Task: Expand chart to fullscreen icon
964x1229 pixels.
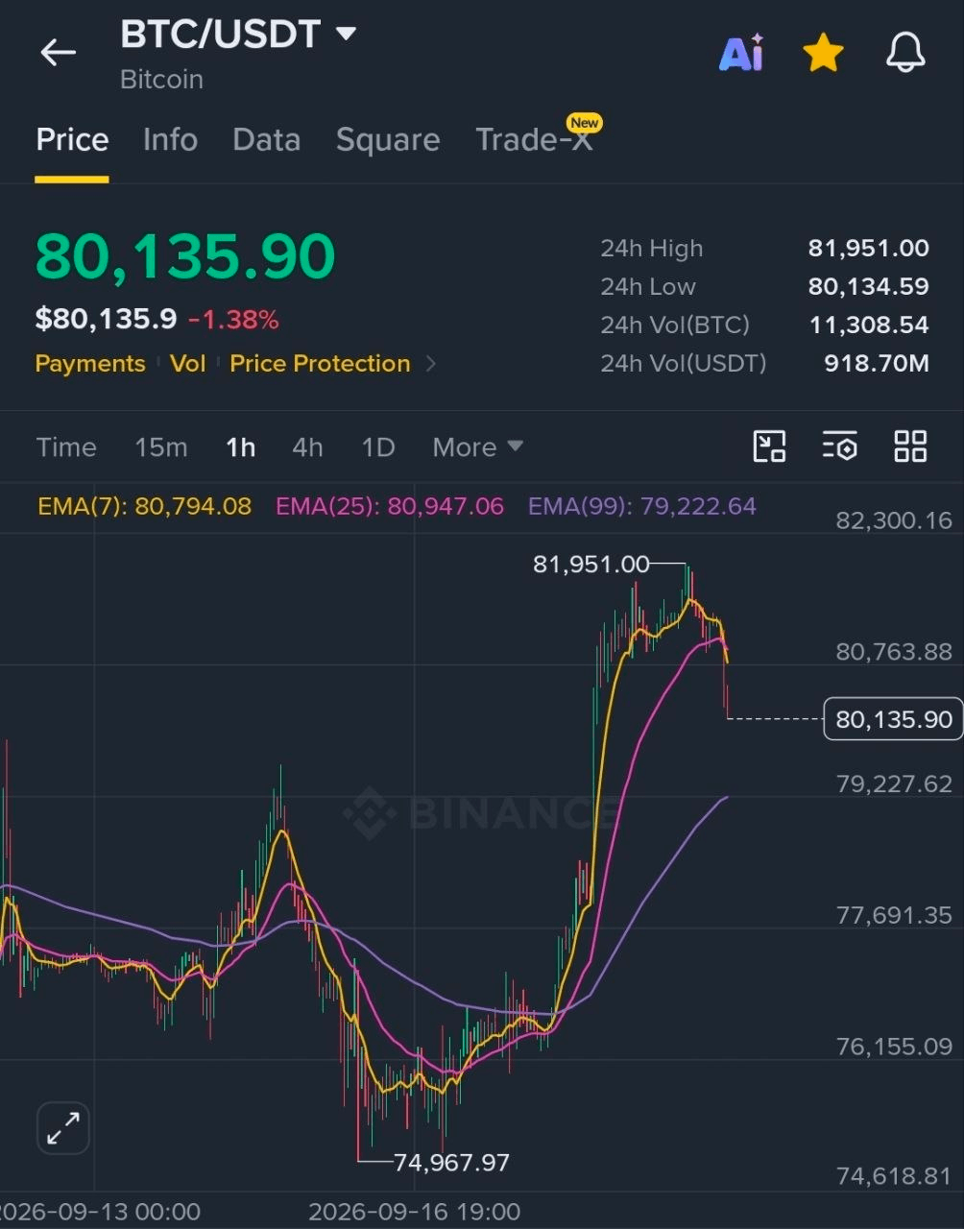Action: (63, 1127)
